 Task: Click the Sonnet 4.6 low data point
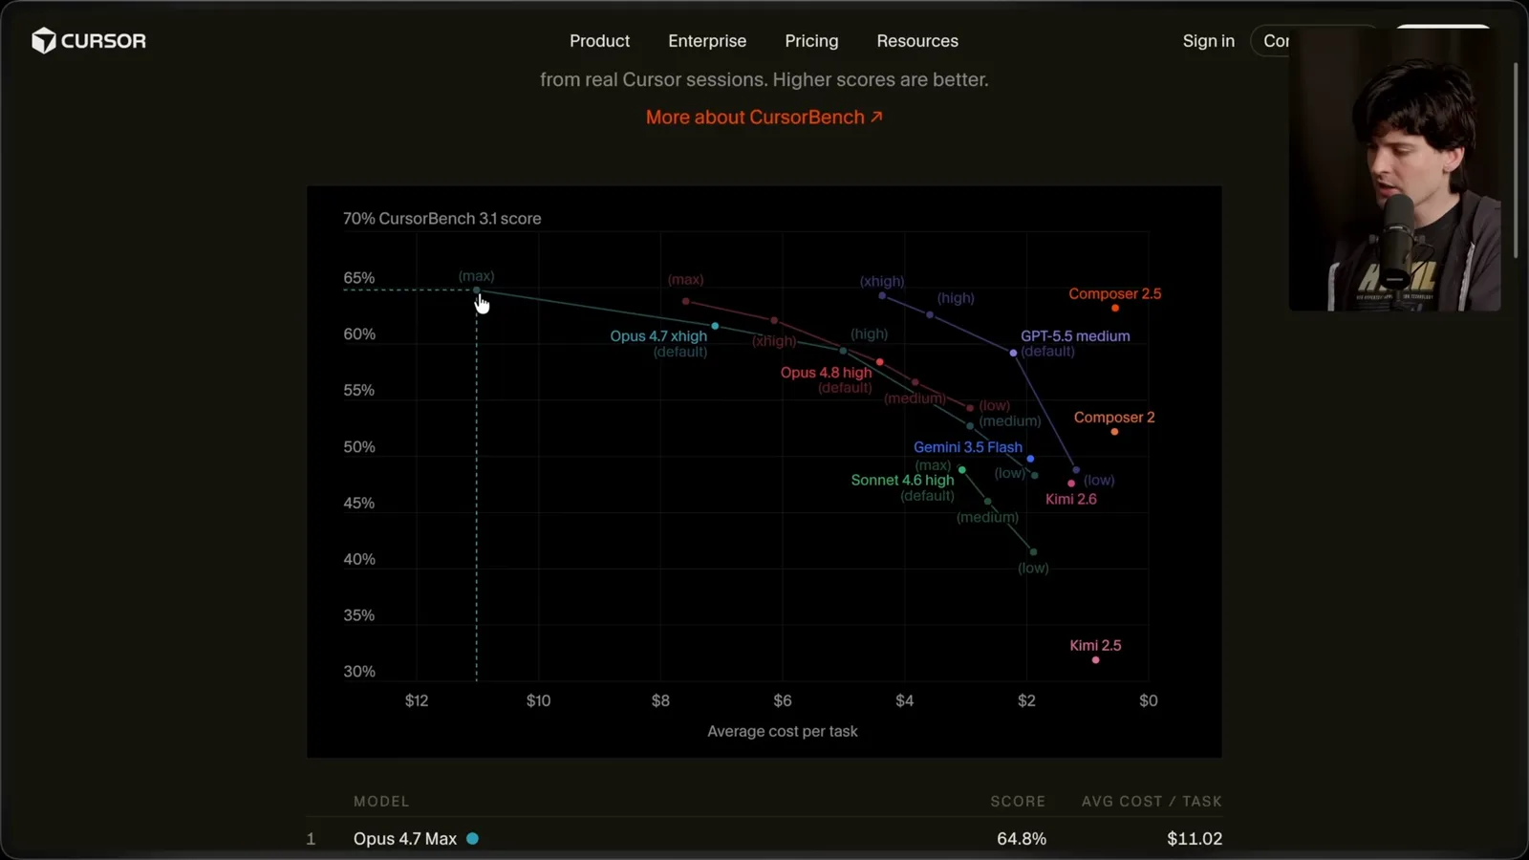pos(1033,552)
